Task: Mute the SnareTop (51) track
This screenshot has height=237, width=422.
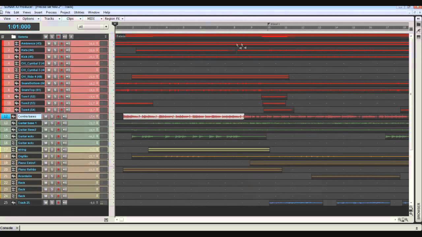Action: click(49, 90)
